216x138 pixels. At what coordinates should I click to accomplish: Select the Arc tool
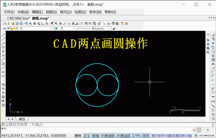pos(3,60)
